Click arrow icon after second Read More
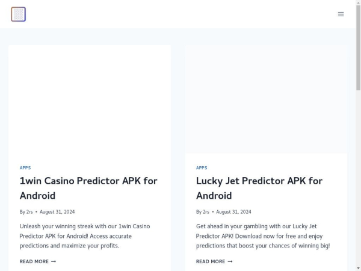Viewport: 361px width, 271px height. [230, 261]
